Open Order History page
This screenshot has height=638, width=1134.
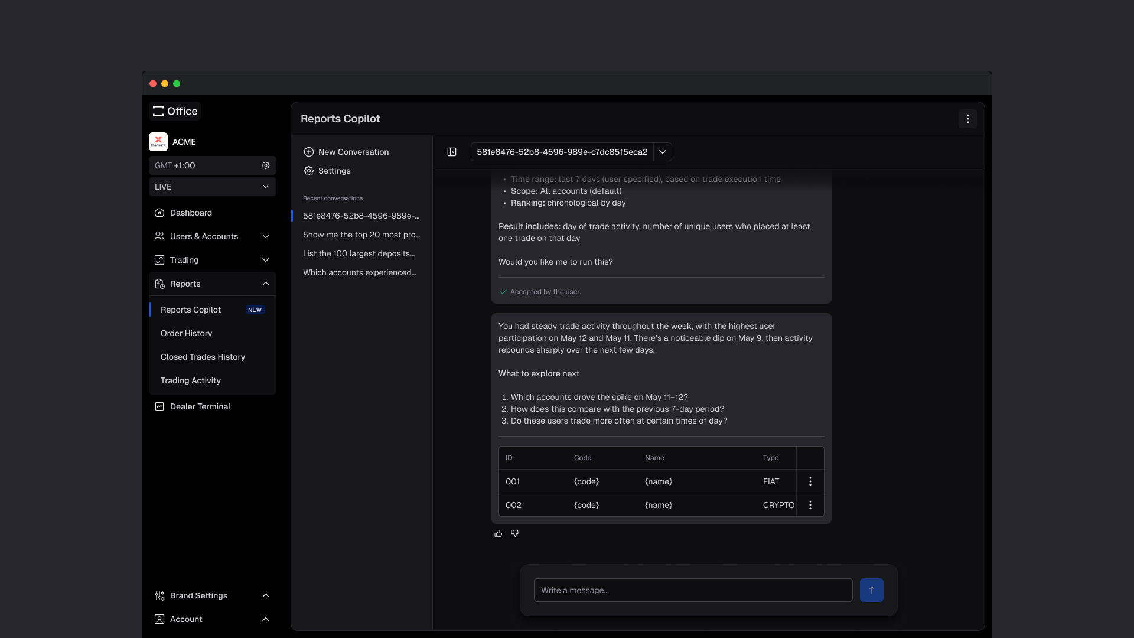point(186,333)
